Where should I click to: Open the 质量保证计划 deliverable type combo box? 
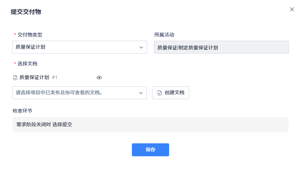[x=76, y=48]
